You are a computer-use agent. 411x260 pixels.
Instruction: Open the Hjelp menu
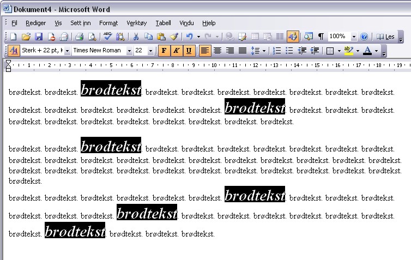point(209,23)
